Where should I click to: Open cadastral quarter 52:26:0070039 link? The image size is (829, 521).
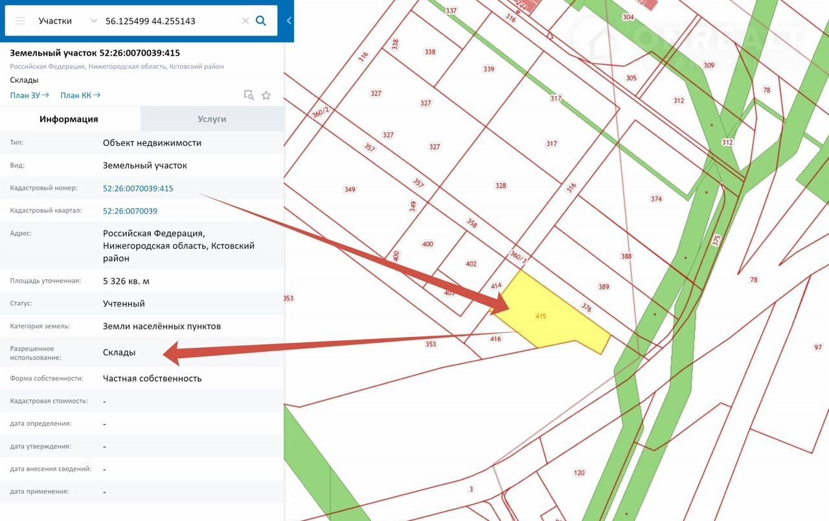[x=130, y=211]
